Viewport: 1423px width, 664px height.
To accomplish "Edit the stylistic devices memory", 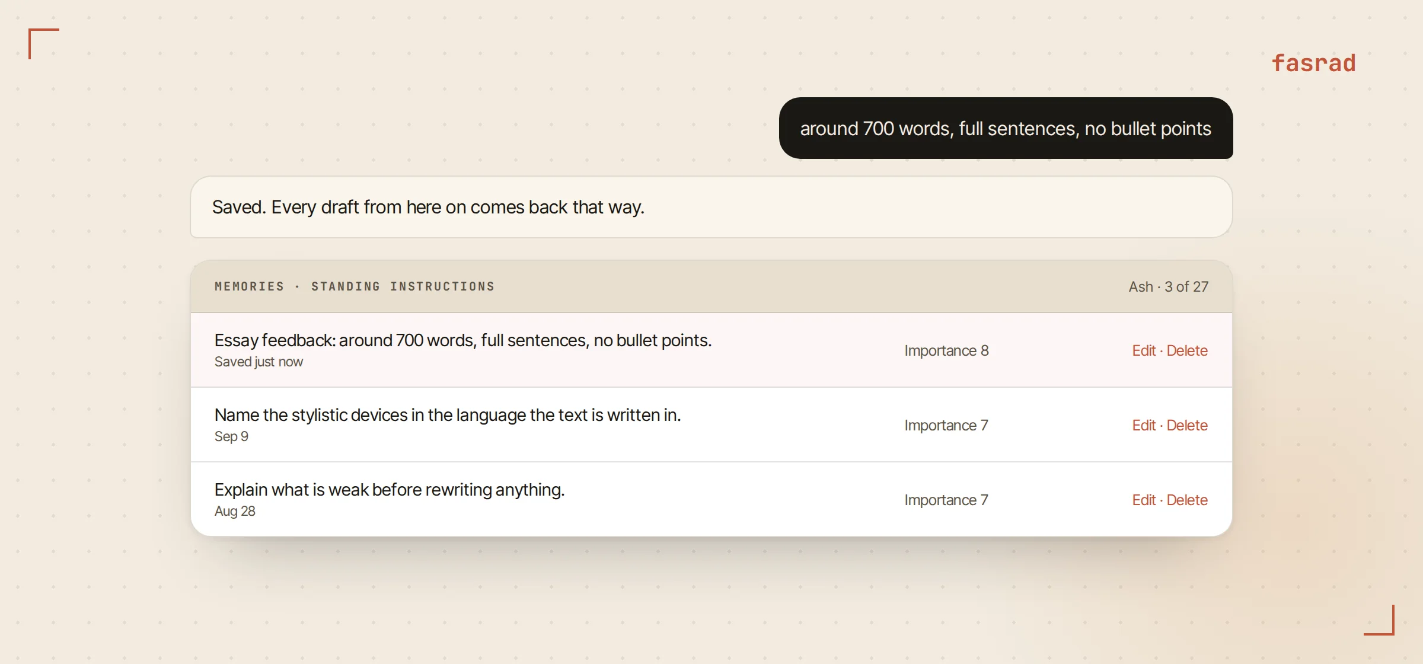I will pyautogui.click(x=1144, y=425).
